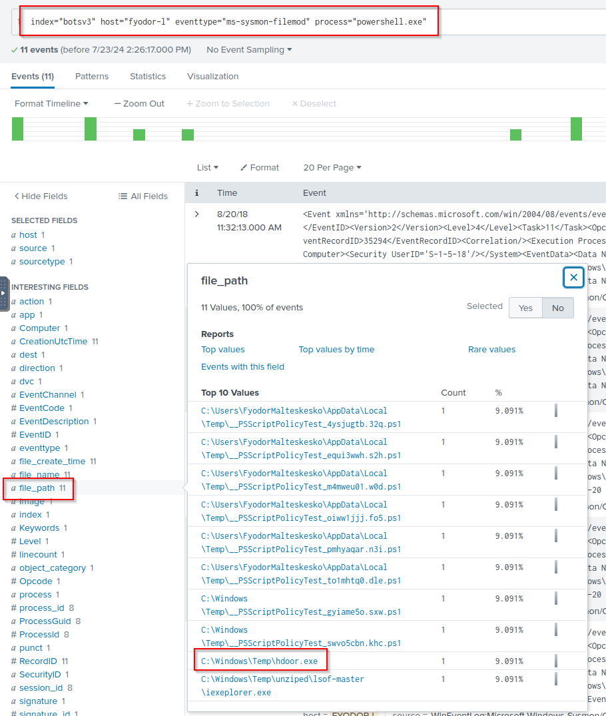This screenshot has height=716, width=606.
Task: Click the sidebar drag handle on left edge
Action: (4, 294)
